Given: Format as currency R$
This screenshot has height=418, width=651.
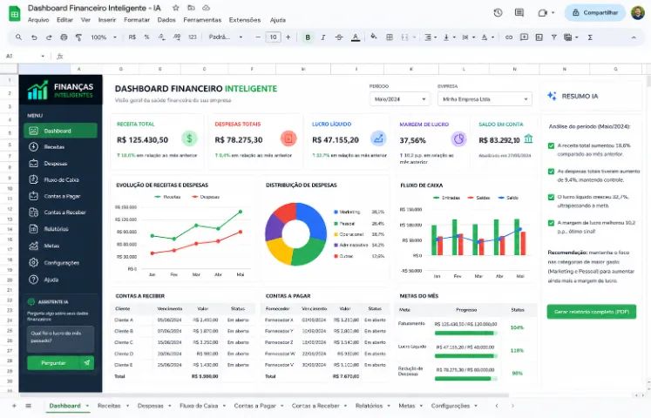Looking at the screenshot, I should click(132, 37).
